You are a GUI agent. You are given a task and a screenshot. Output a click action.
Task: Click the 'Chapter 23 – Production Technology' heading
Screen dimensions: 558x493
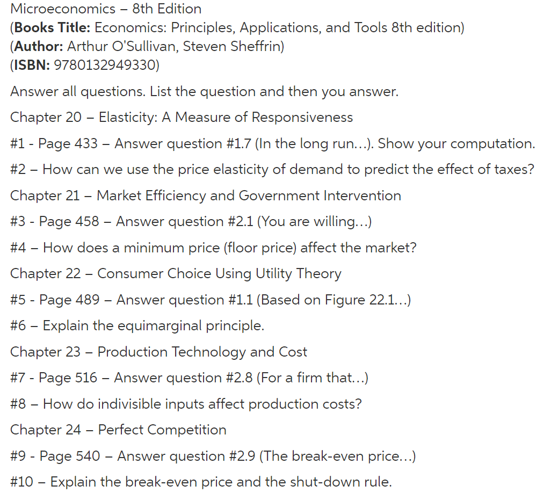(x=159, y=352)
